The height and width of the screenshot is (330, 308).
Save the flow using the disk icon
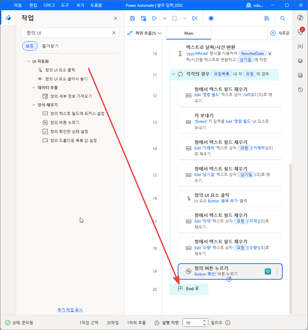(x=133, y=18)
